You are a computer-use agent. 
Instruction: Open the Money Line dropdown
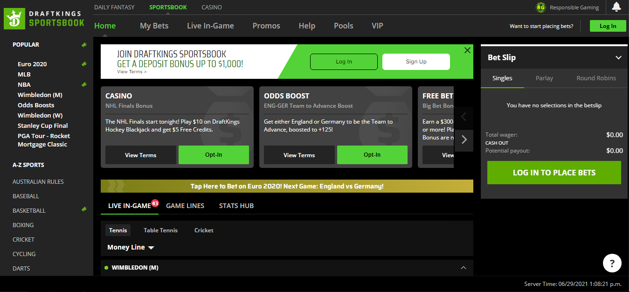coord(131,247)
